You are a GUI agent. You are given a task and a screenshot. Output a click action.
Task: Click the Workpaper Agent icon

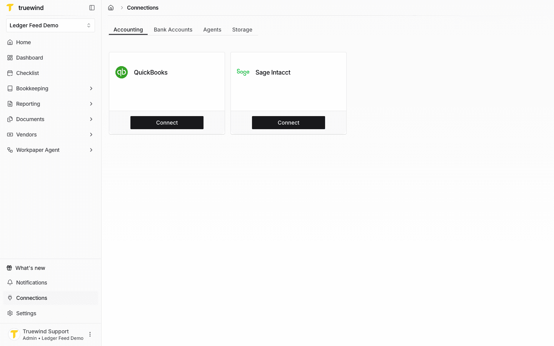[x=9, y=150]
